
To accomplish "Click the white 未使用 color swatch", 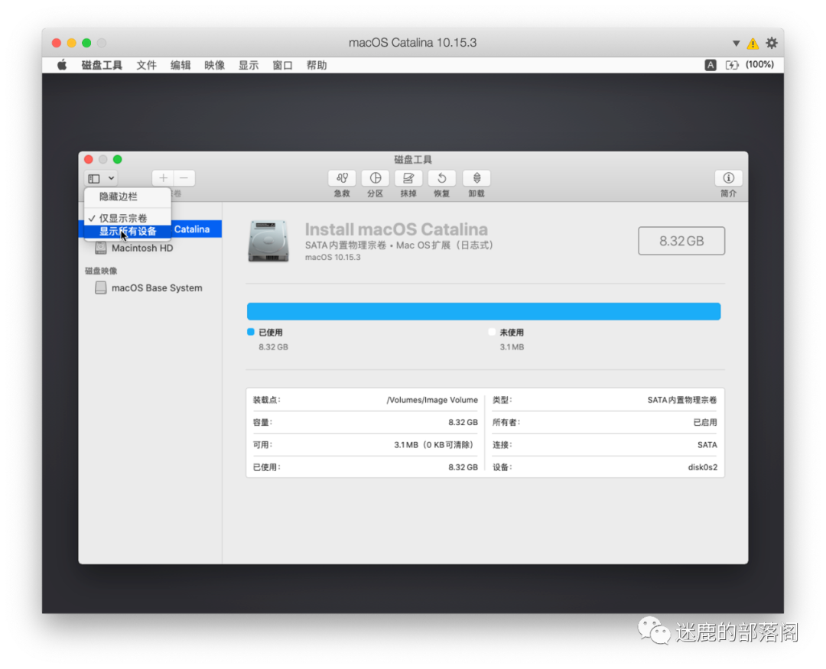I will pos(492,332).
